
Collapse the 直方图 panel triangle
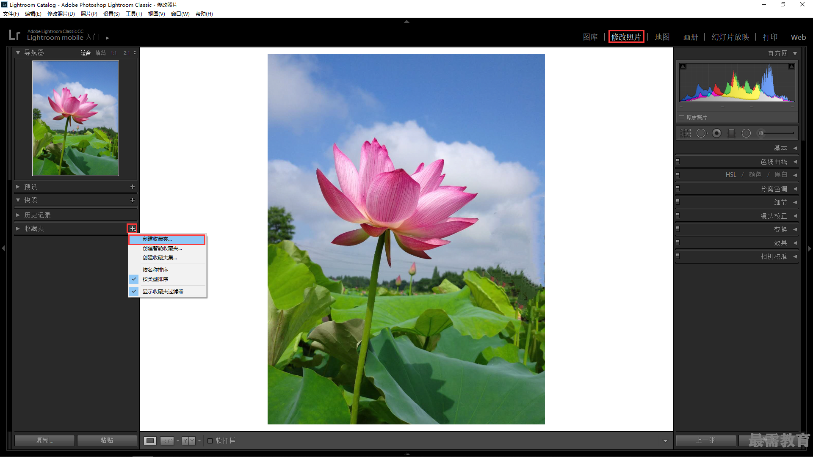click(x=795, y=54)
